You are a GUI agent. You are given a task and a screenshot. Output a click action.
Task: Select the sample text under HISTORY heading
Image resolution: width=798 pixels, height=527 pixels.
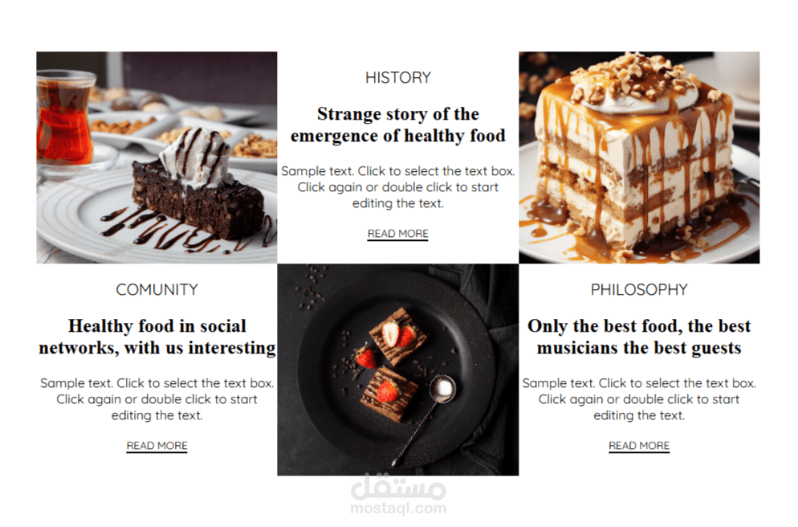(x=398, y=187)
